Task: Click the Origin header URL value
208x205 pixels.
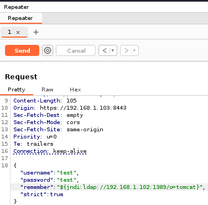Action: tap(83, 108)
